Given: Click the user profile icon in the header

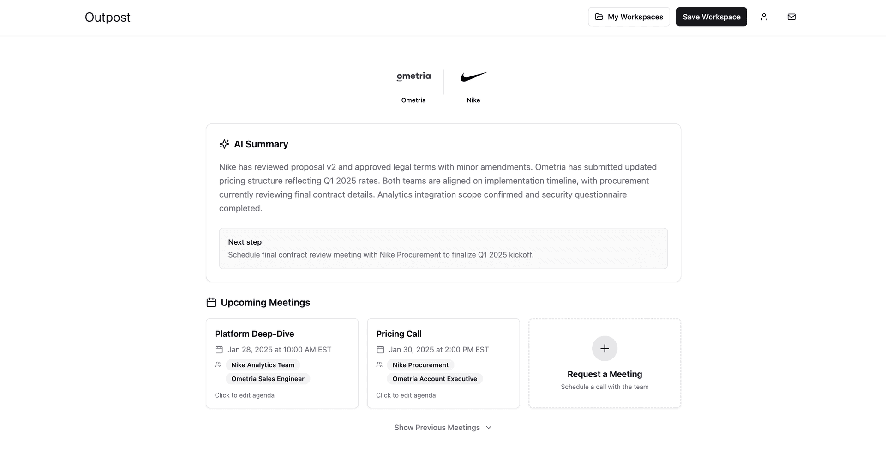Looking at the screenshot, I should [764, 17].
